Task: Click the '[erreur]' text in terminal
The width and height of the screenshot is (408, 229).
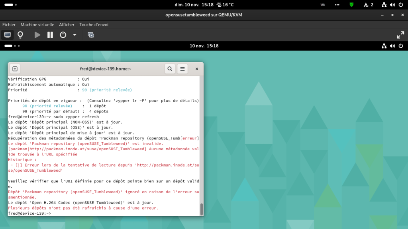Action: coord(190,138)
